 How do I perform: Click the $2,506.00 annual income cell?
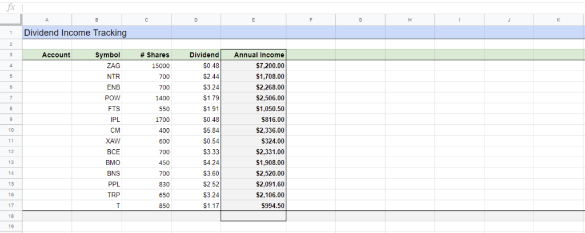253,98
